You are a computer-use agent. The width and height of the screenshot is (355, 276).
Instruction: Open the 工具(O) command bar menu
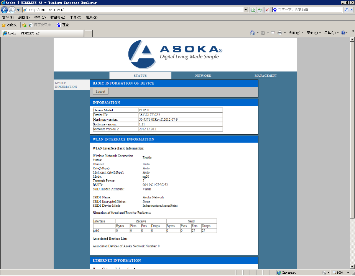(x=331, y=33)
